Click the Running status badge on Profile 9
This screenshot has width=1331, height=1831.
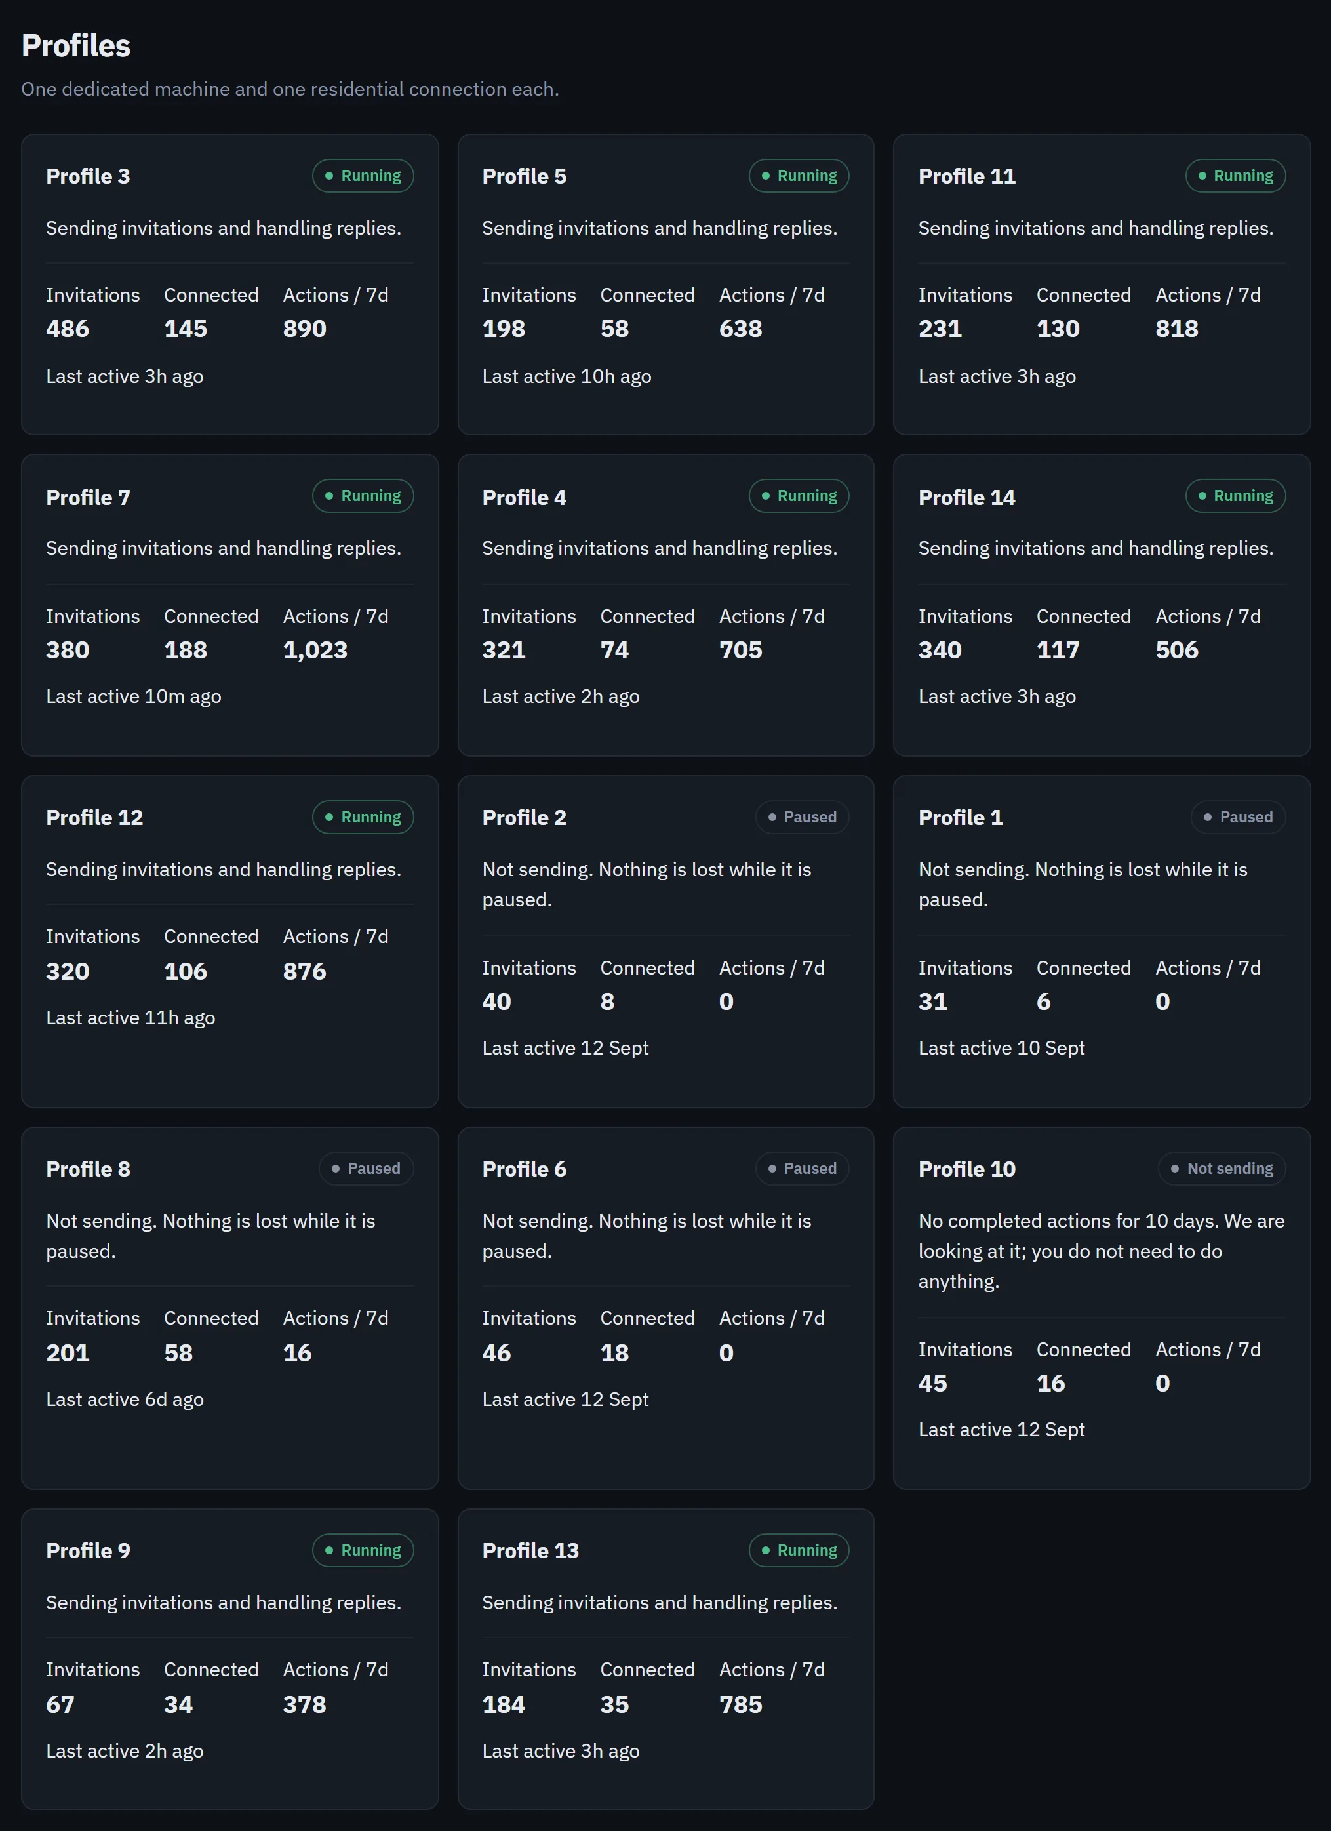(363, 1550)
